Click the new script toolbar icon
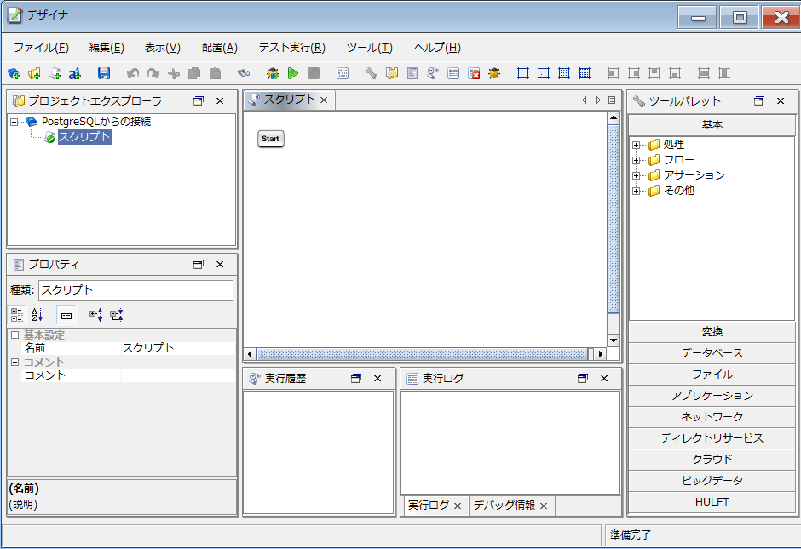The width and height of the screenshot is (801, 549). (55, 73)
